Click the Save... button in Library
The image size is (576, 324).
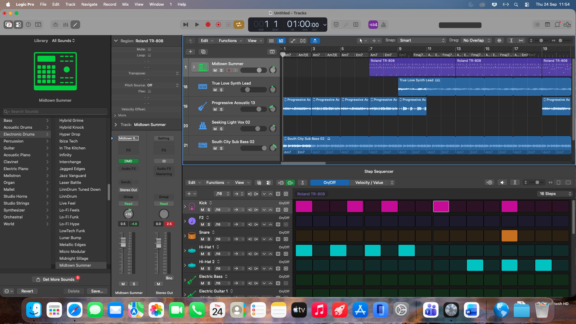(97, 291)
